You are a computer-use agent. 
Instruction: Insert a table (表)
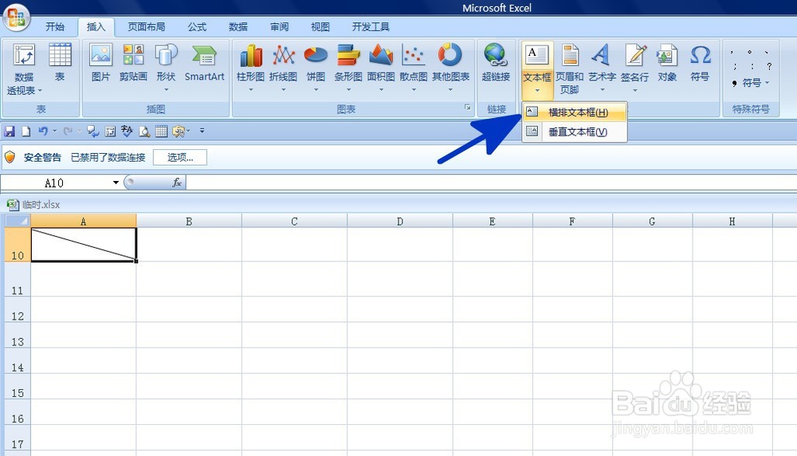pyautogui.click(x=60, y=62)
